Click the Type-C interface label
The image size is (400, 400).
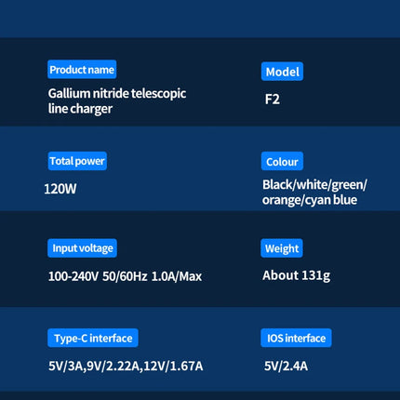pos(93,338)
